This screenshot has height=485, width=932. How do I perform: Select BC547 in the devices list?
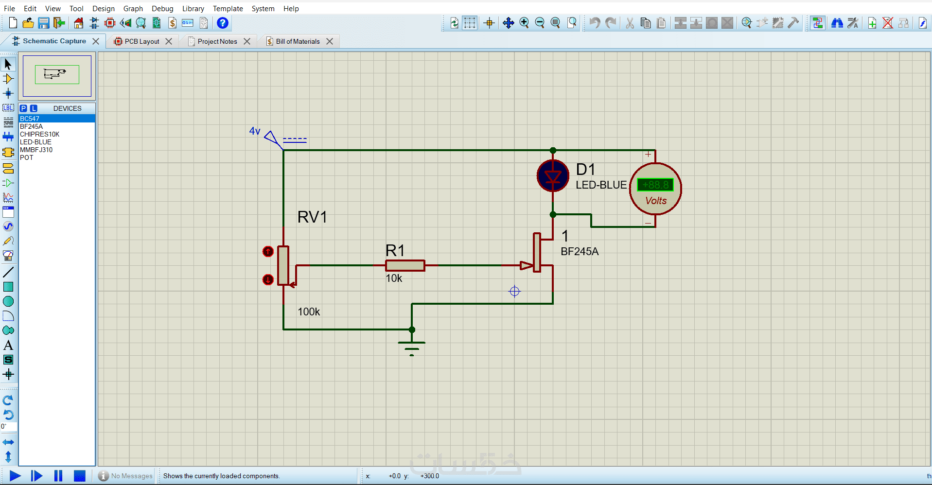[57, 119]
